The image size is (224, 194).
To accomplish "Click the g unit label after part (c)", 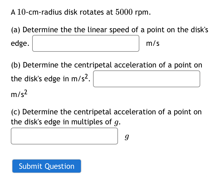I will pyautogui.click(x=127, y=136).
